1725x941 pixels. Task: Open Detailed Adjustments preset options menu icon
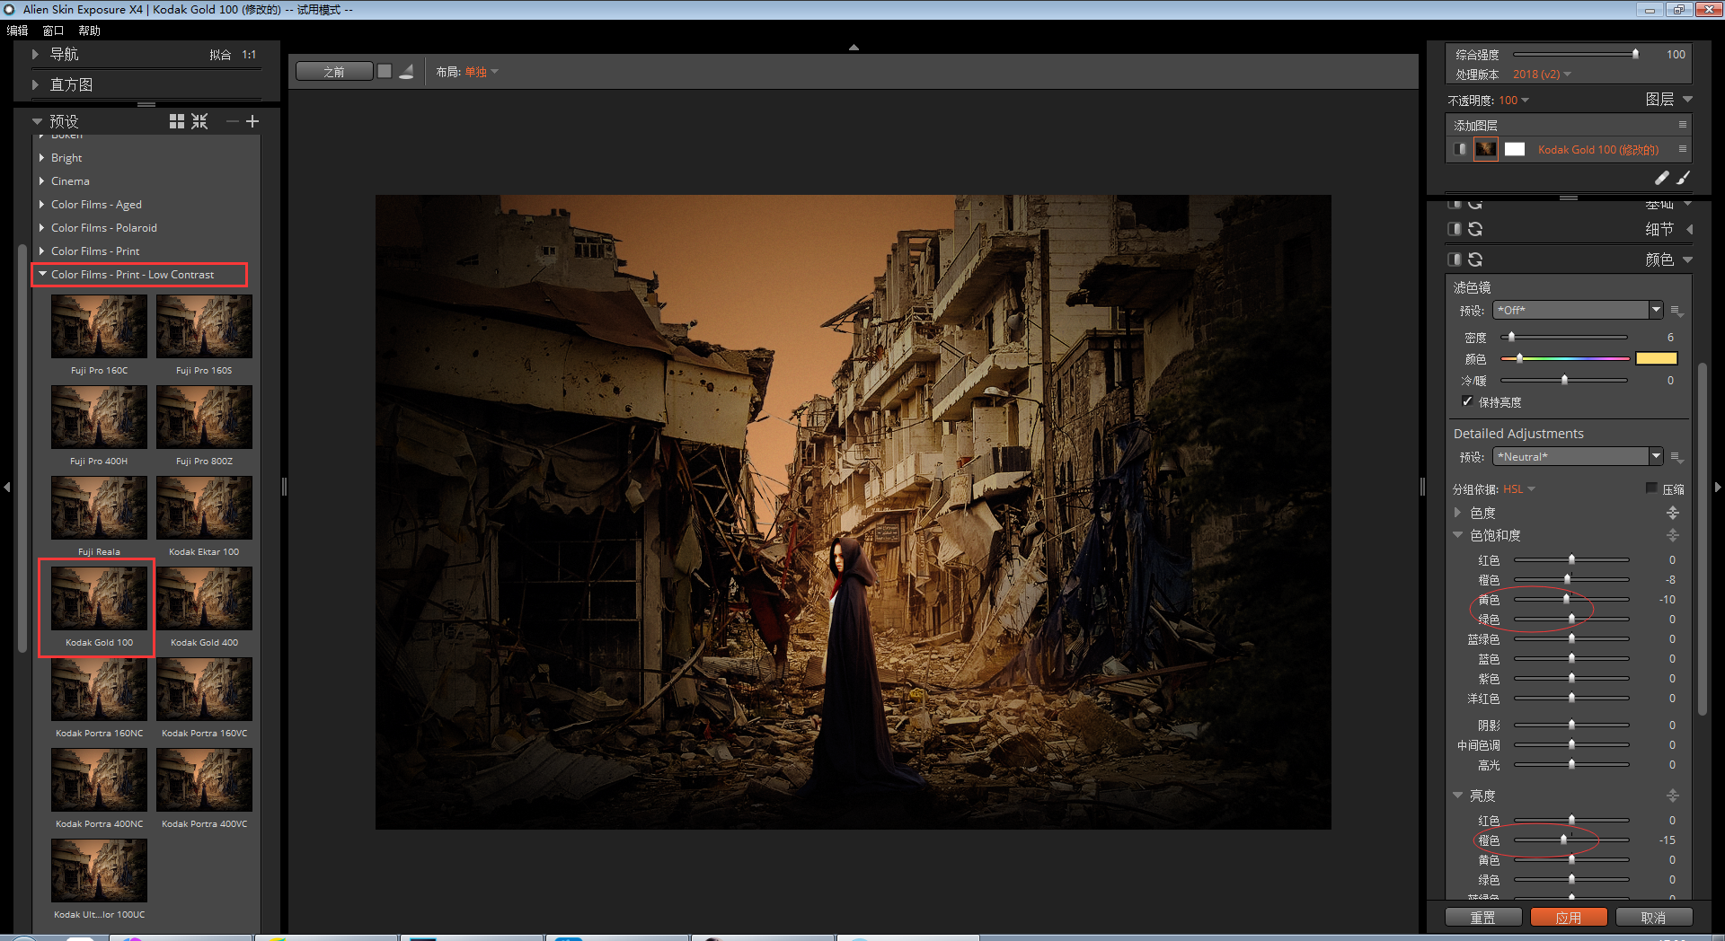tap(1676, 457)
